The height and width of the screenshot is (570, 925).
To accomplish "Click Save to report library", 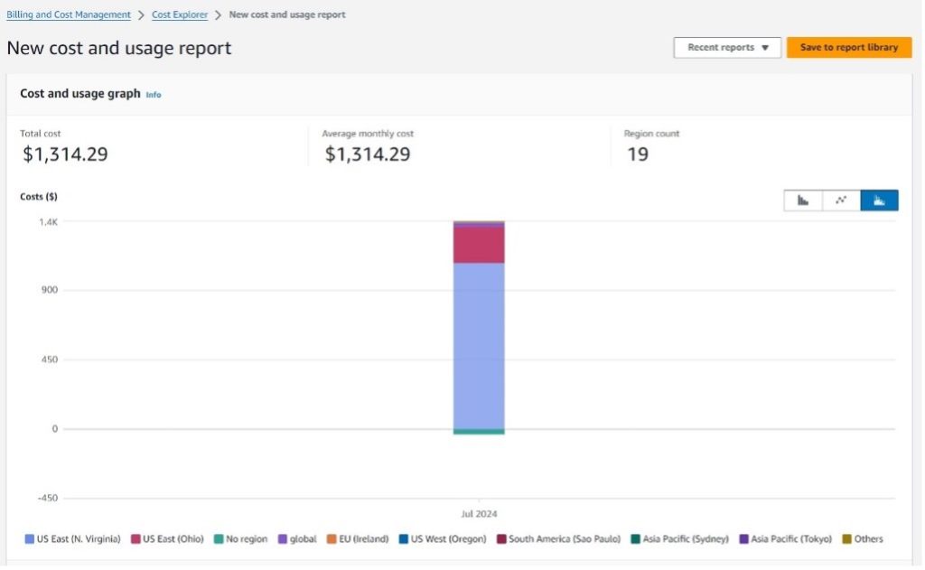I will 848,47.
